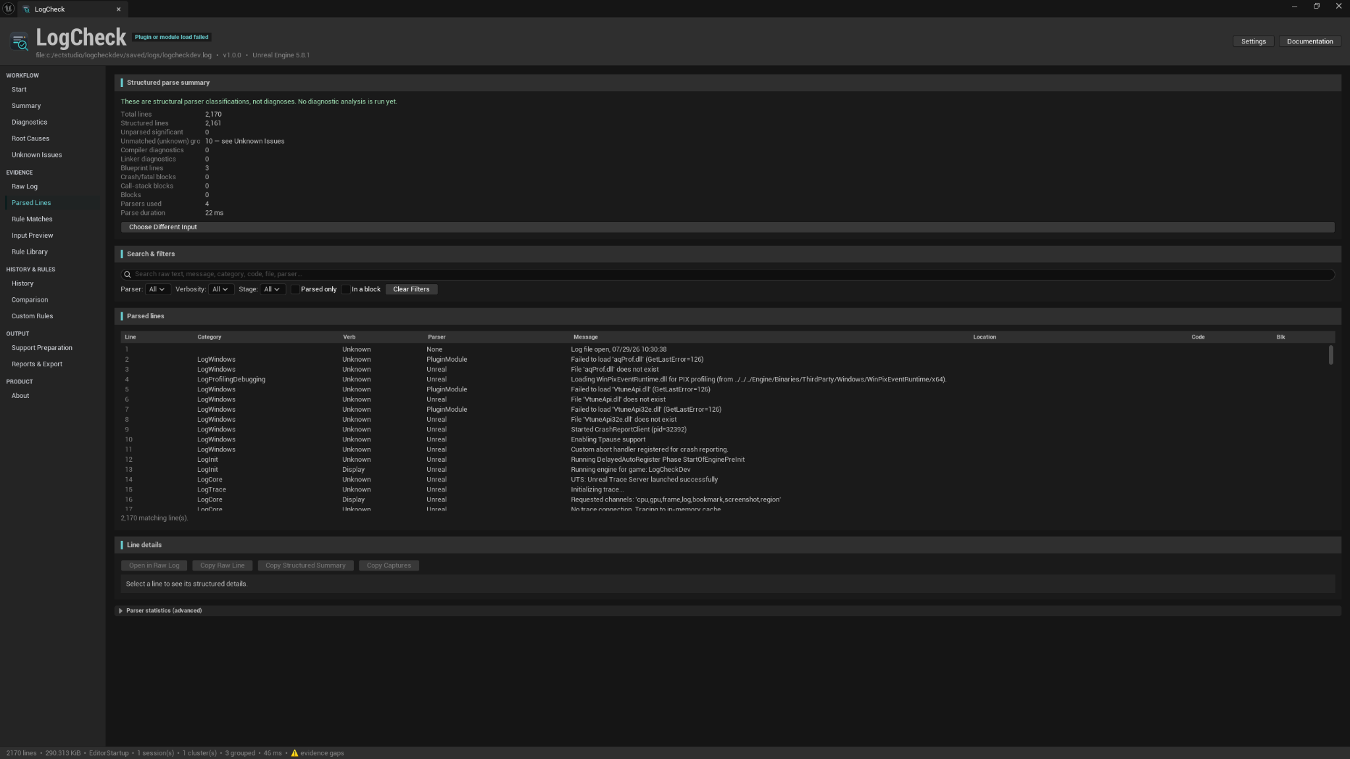
Task: Sort by the Verb column header
Action: coord(349,337)
